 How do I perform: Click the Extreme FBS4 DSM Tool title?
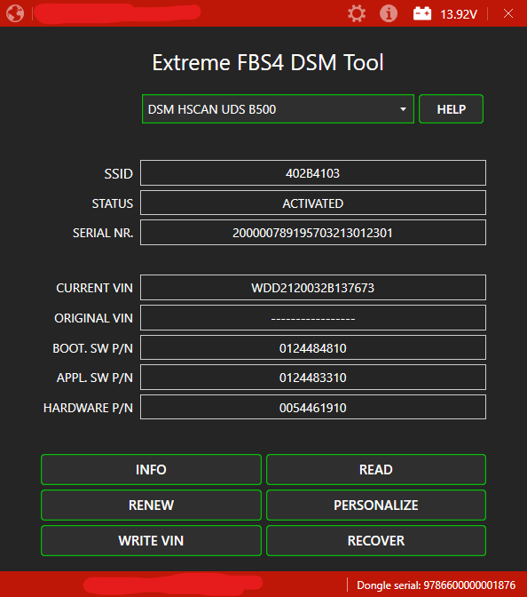[268, 62]
